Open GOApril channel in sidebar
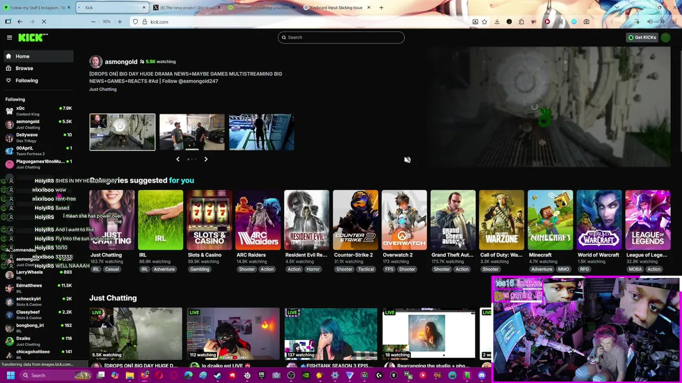The height and width of the screenshot is (383, 682). (37, 151)
